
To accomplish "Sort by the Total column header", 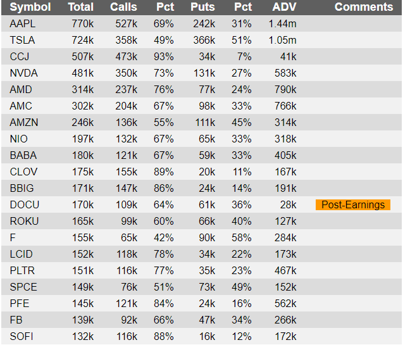I will [x=81, y=7].
